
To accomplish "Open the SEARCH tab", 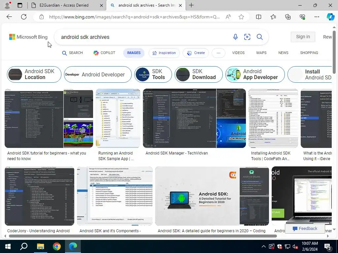I will click(x=72, y=53).
